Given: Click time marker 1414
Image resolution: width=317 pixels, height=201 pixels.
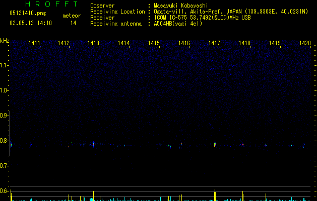Looking at the screenshot, I should tap(124, 43).
